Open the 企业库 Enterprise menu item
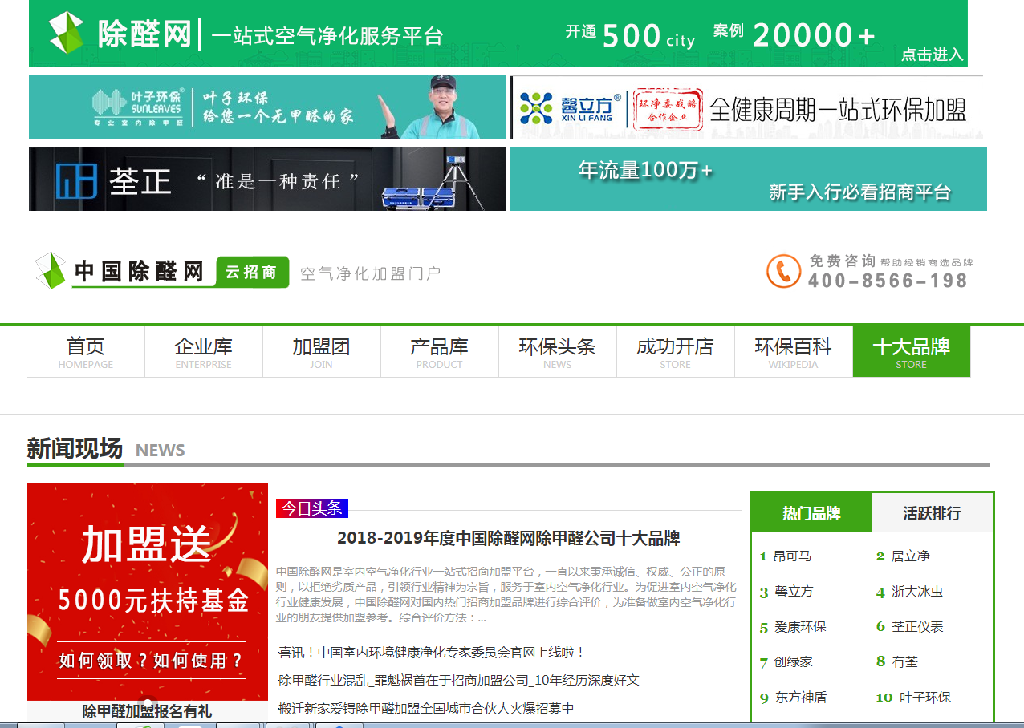Screen dimensions: 1024x728 point(204,352)
